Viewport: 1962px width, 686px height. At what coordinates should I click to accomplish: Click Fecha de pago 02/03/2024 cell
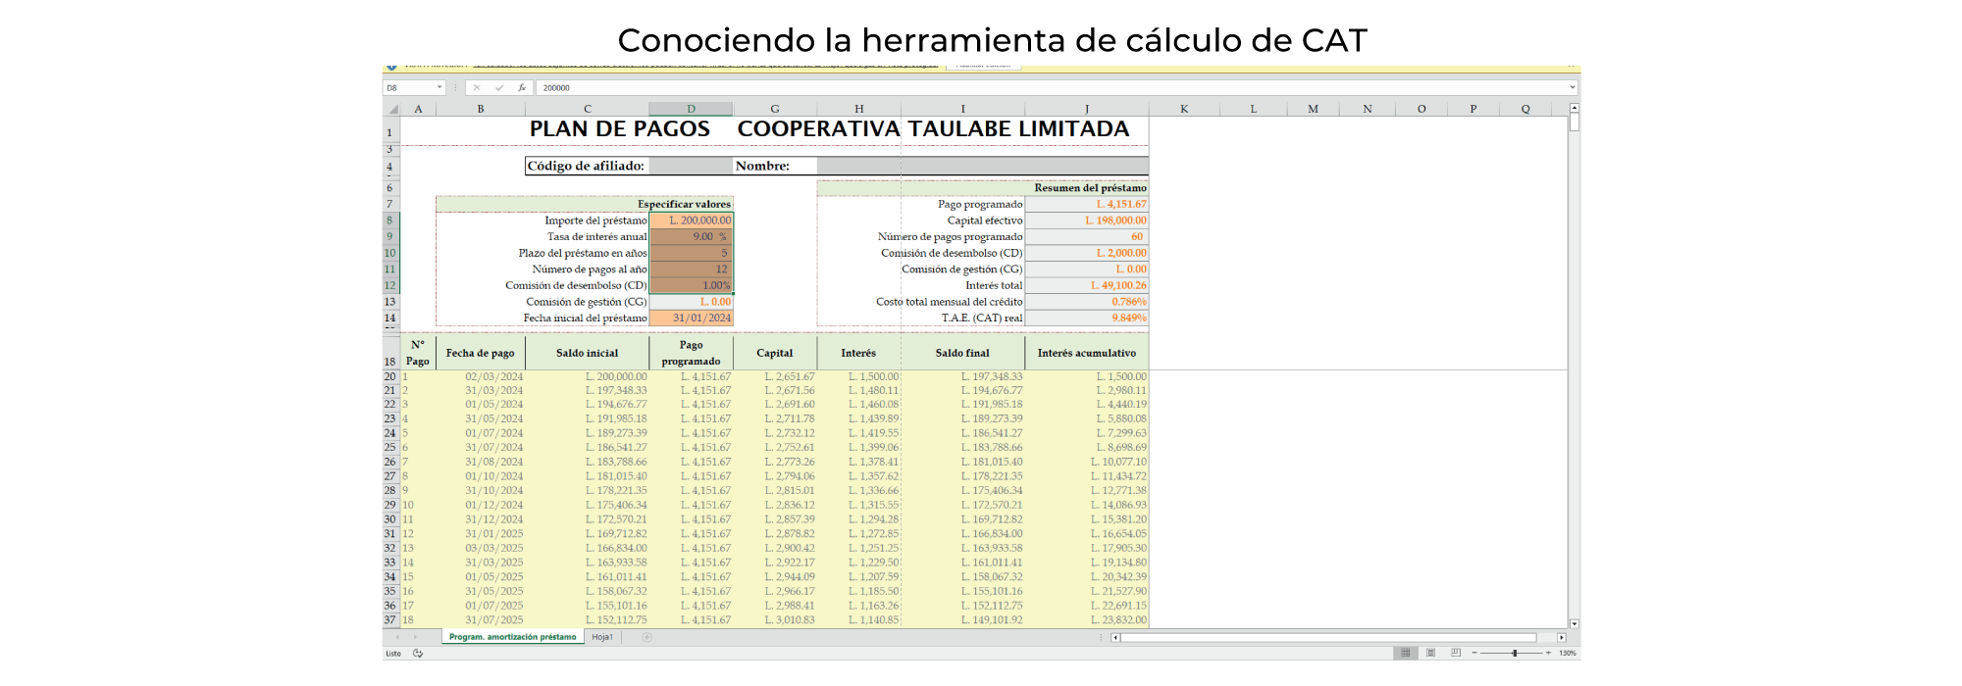[481, 376]
